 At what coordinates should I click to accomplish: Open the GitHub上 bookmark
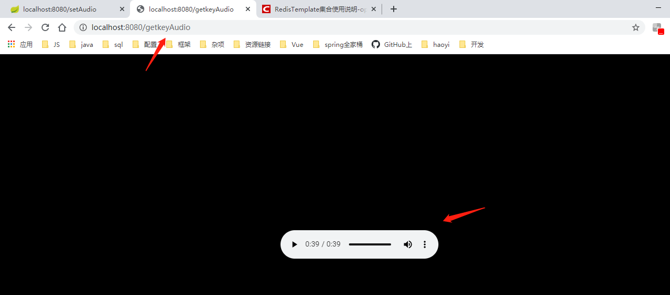392,45
